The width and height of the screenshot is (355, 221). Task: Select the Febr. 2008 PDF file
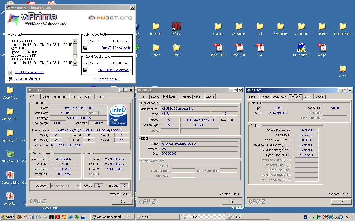(x=239, y=50)
